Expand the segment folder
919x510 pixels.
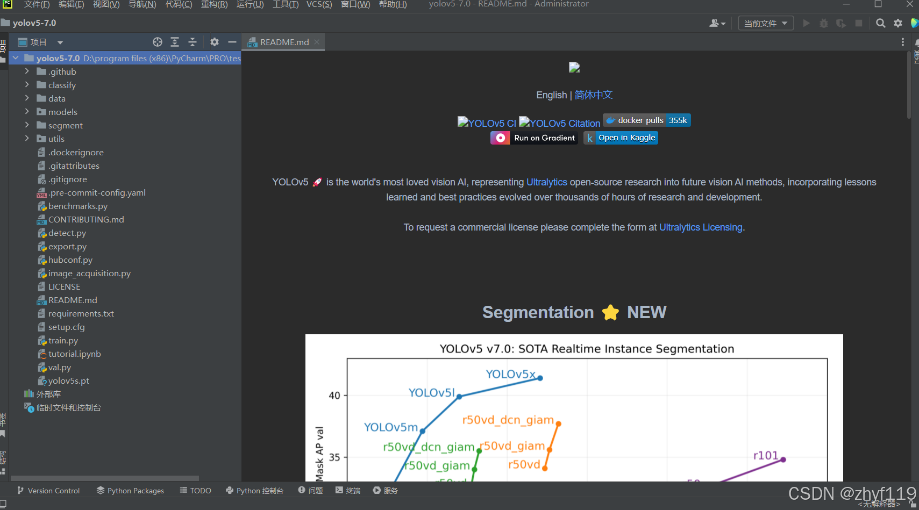pyautogui.click(x=27, y=125)
